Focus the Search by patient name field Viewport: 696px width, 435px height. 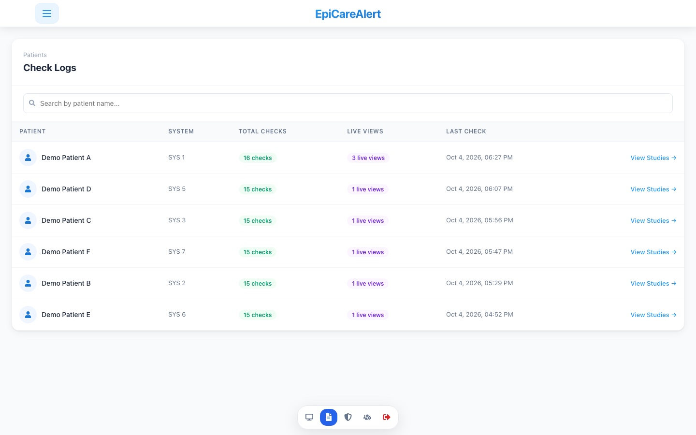348,103
